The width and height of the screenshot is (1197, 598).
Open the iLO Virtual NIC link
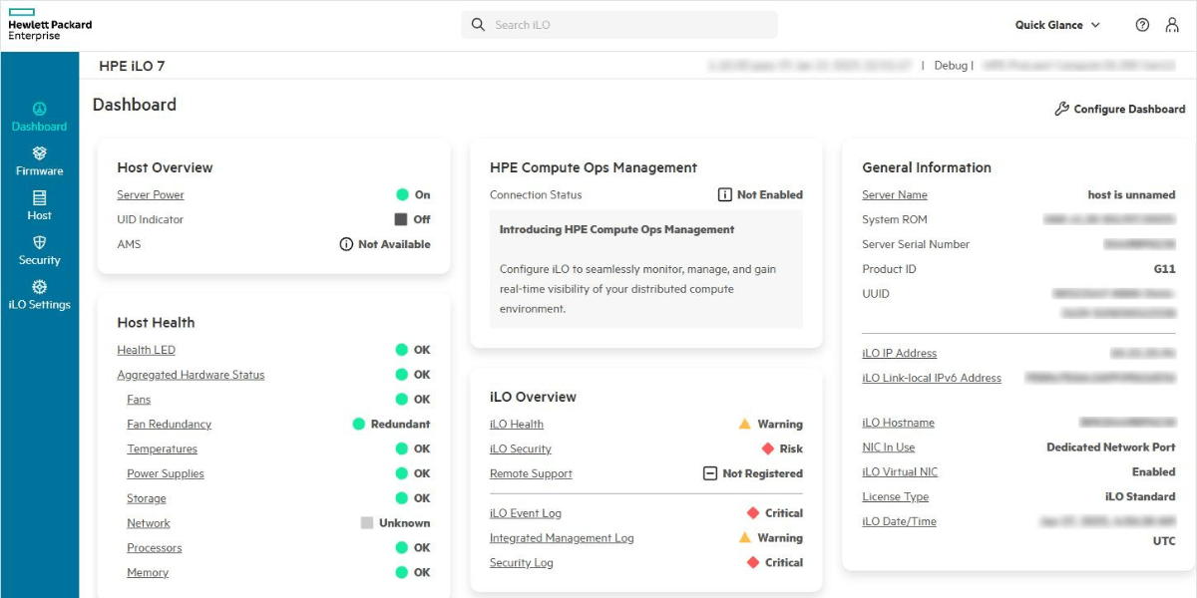[900, 472]
